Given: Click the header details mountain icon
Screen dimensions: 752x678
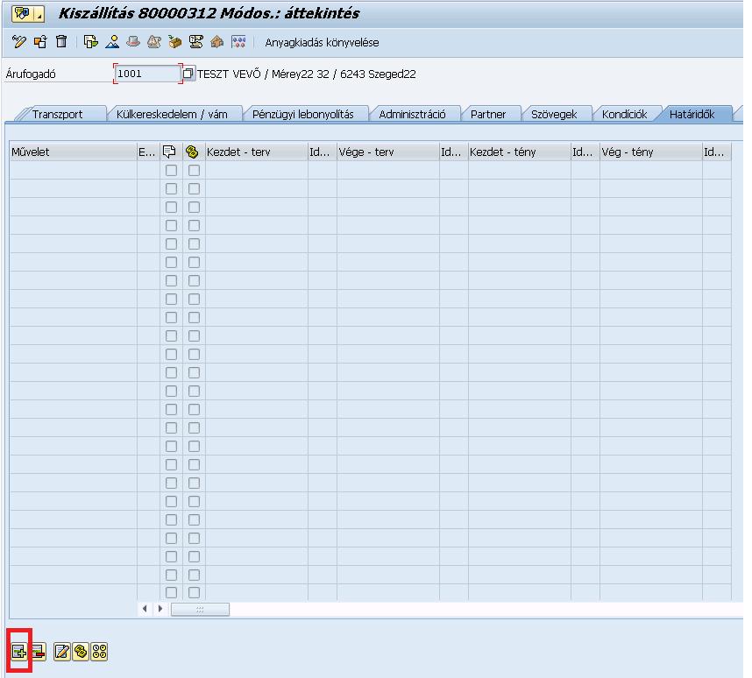Looking at the screenshot, I should 112,42.
